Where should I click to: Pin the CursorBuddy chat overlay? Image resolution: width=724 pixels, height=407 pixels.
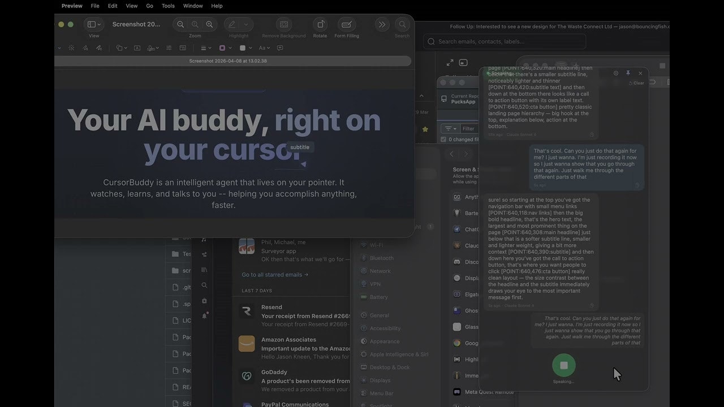click(627, 73)
